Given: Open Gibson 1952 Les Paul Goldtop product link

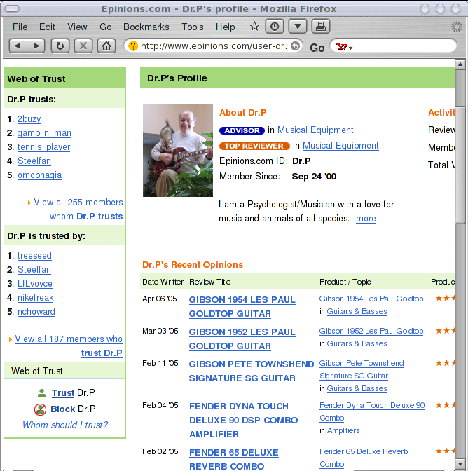Looking at the screenshot, I should pyautogui.click(x=371, y=331).
